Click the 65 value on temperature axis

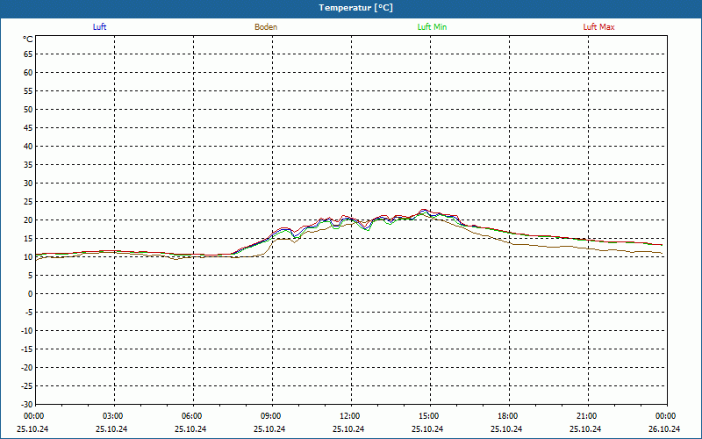click(28, 54)
